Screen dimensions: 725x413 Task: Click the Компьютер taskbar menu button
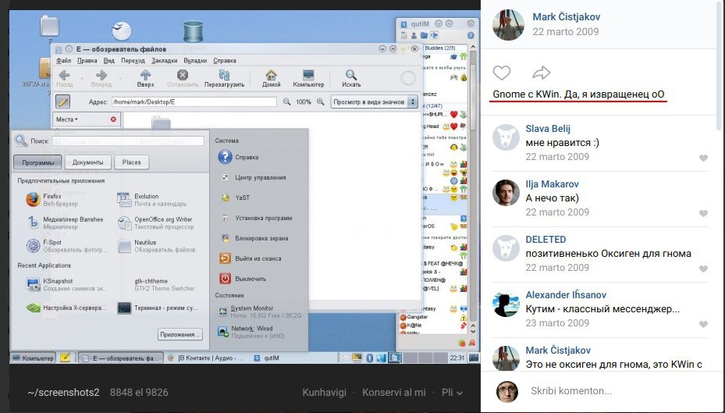click(33, 358)
